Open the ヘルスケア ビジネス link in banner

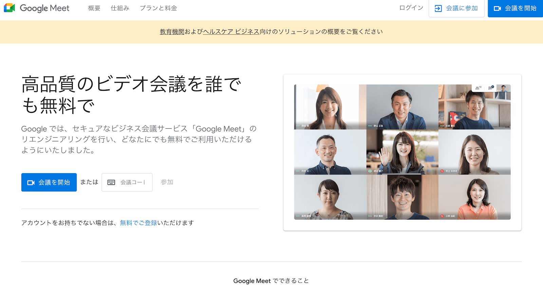tap(231, 32)
